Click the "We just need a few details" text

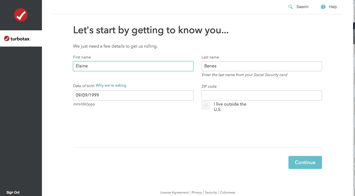coord(115,46)
